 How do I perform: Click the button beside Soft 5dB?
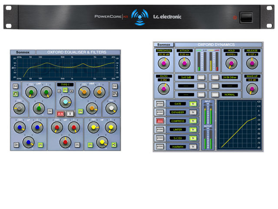(x=201, y=78)
